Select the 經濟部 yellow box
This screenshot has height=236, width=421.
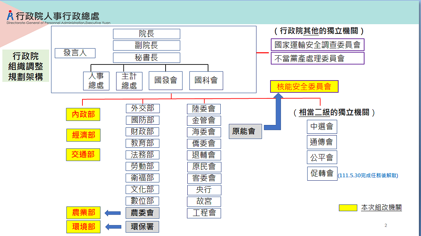coord(83,135)
